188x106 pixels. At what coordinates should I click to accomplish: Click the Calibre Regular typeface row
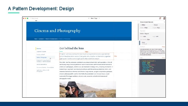pyautogui.click(x=144, y=34)
